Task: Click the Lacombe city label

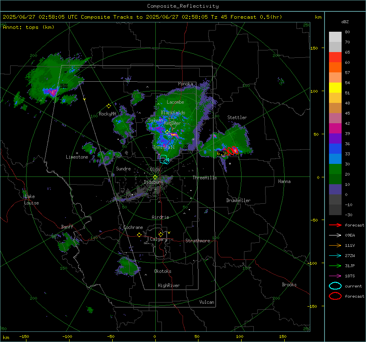Action: (x=175, y=102)
